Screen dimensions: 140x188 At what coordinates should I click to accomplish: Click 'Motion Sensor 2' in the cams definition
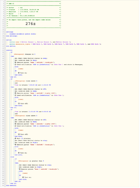click(44, 42)
